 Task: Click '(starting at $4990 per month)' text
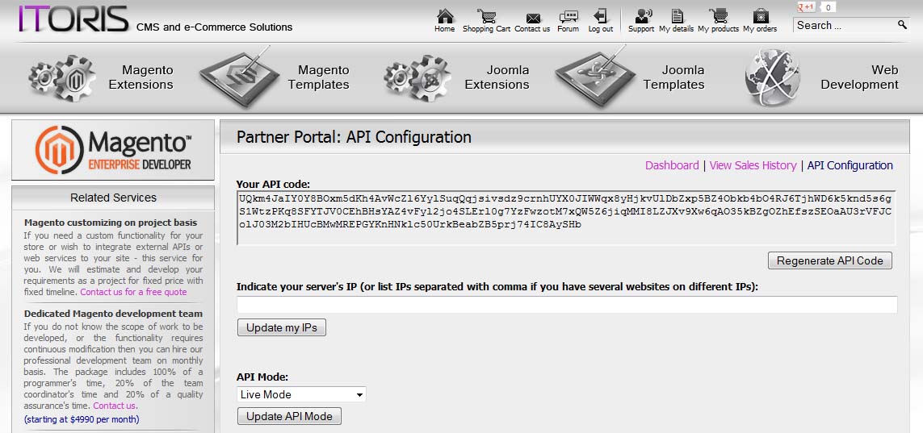(82, 419)
